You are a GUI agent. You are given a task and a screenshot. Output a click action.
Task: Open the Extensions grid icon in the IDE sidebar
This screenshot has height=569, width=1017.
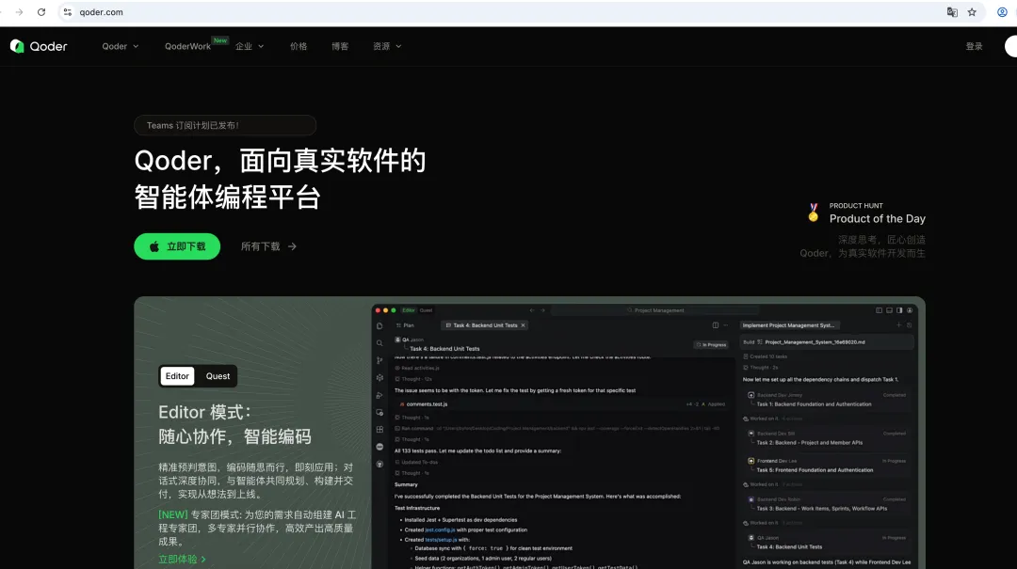(379, 430)
